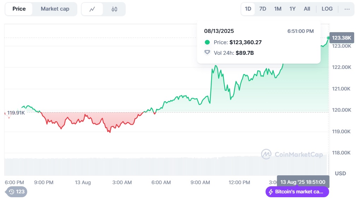Select the Market cap tab
This screenshot has width=357, height=199.
click(55, 9)
